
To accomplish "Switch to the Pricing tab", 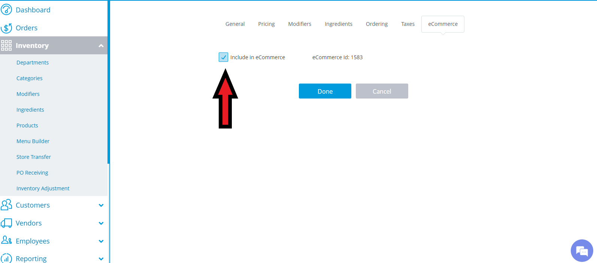I will 266,24.
